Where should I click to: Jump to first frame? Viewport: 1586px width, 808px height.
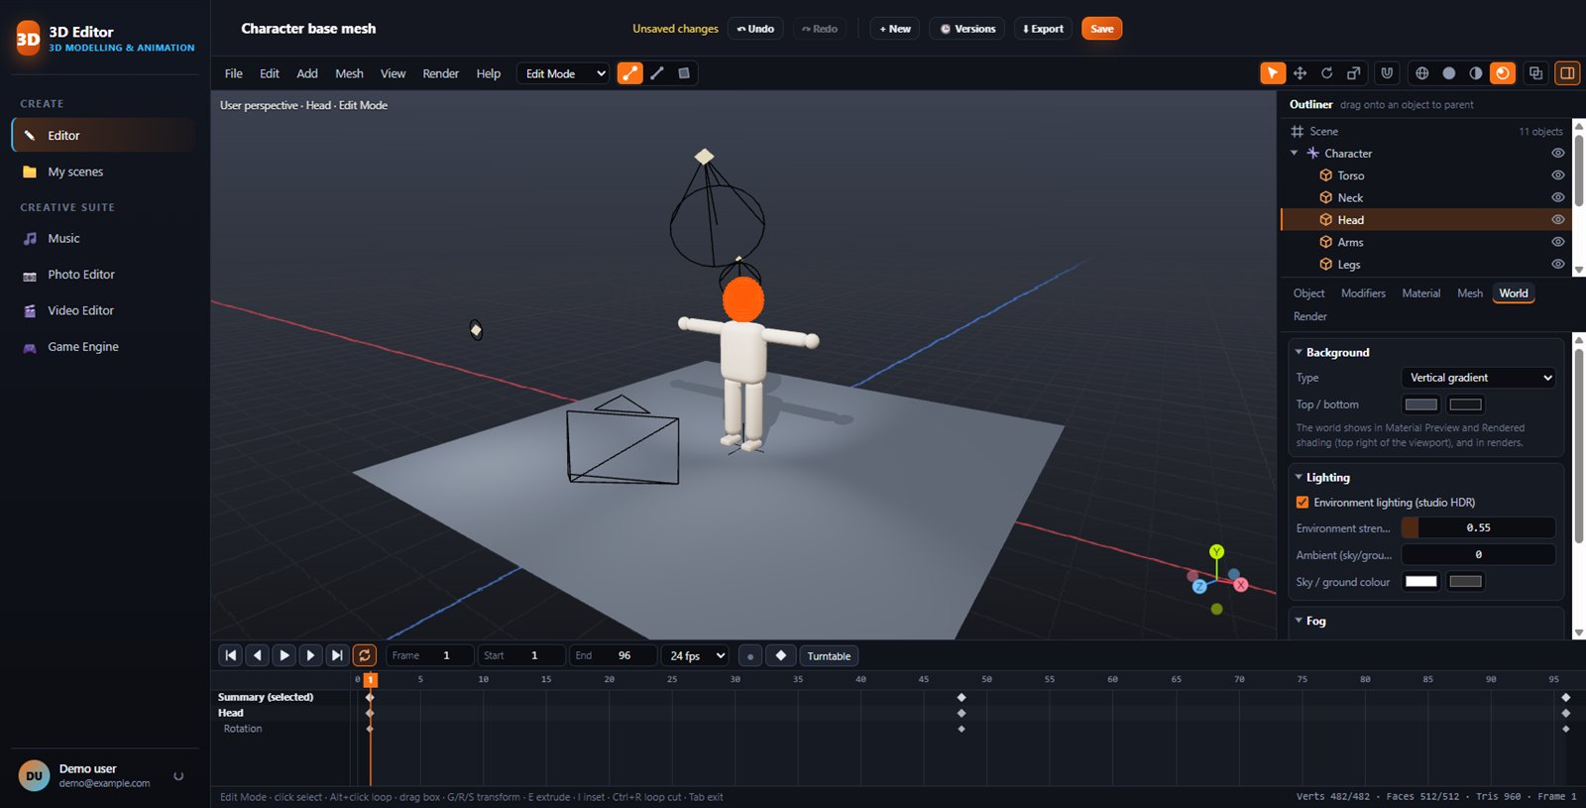(231, 655)
